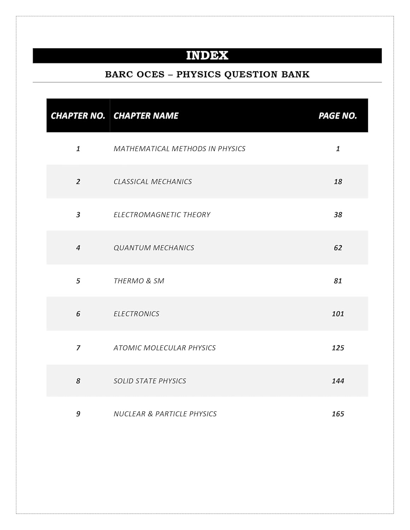Click the CHAPTER NAME column header
410x530 pixels.
(x=146, y=116)
